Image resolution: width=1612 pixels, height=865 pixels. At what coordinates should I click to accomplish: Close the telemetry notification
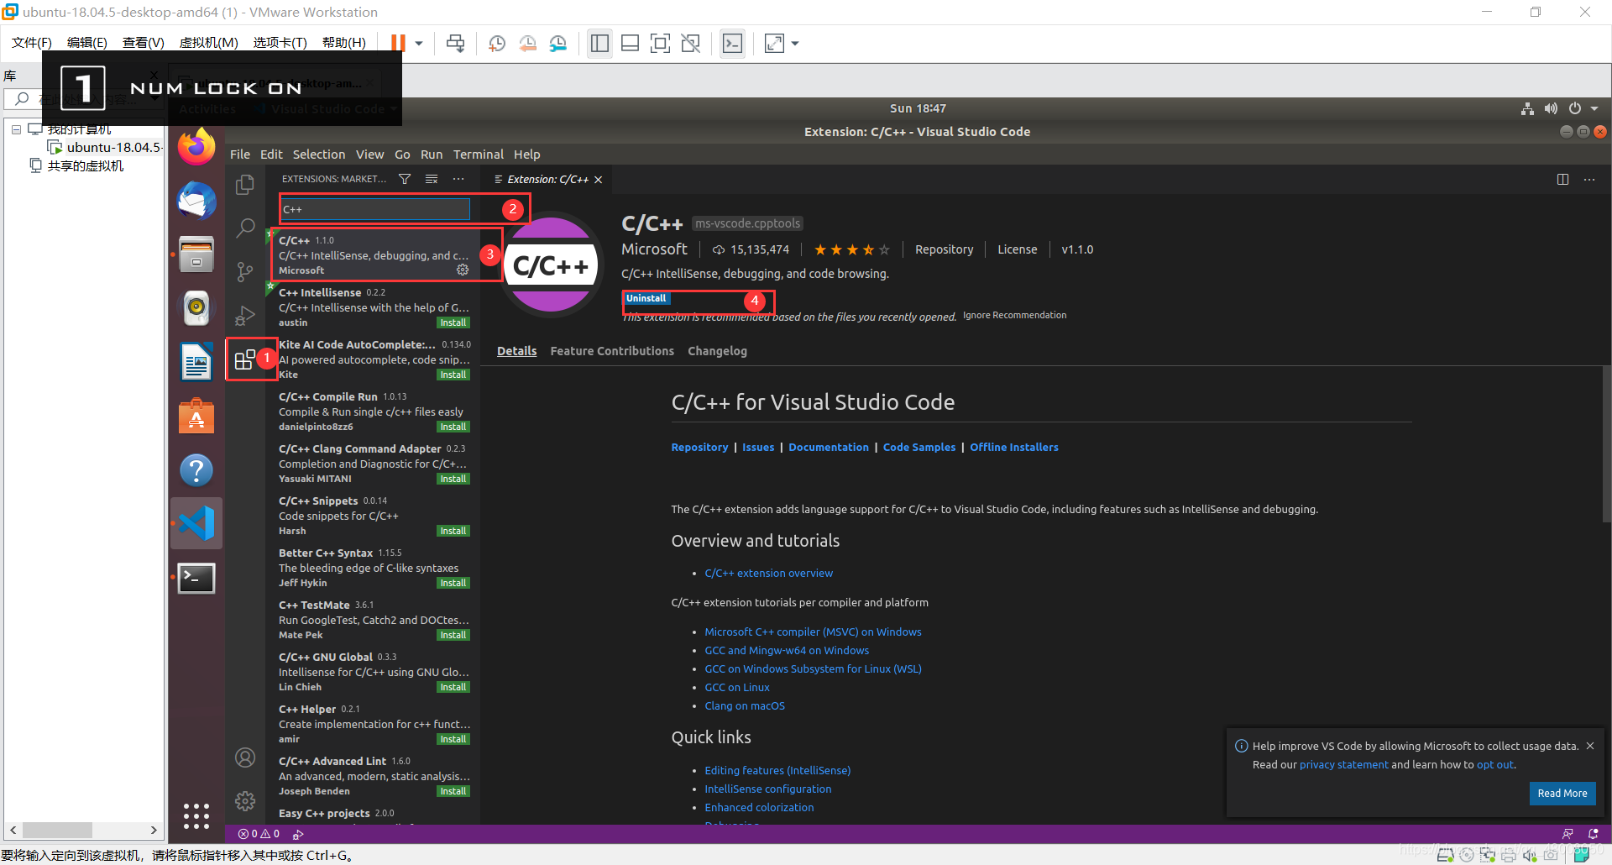click(x=1590, y=746)
